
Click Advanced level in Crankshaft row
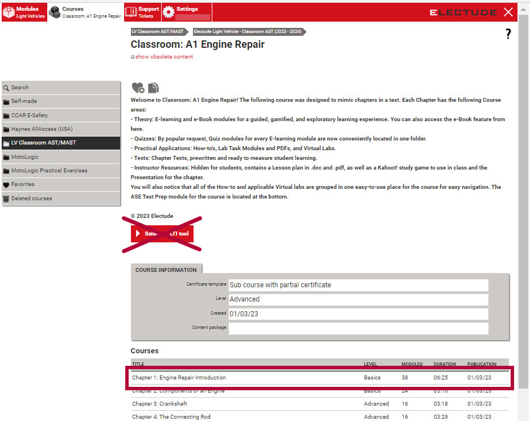click(x=376, y=404)
